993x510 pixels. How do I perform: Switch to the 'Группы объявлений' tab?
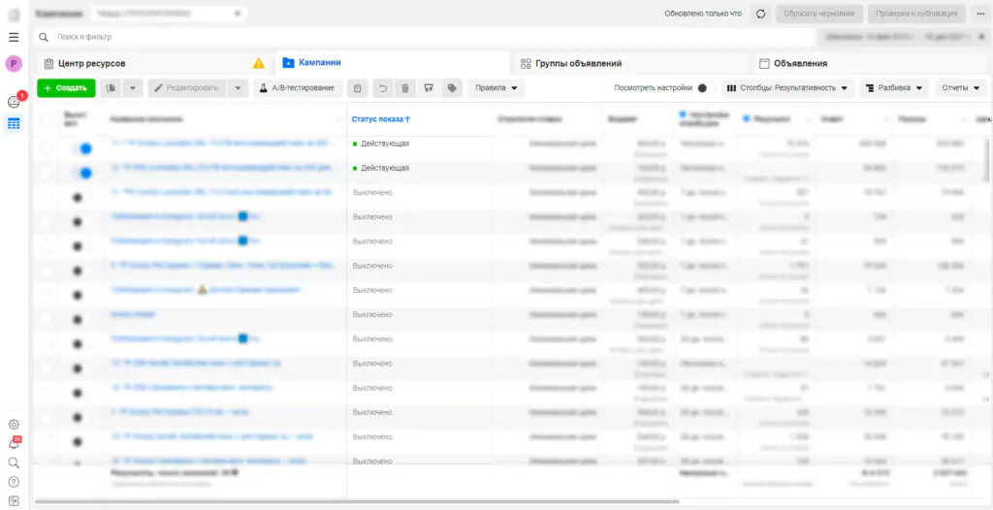pyautogui.click(x=578, y=63)
